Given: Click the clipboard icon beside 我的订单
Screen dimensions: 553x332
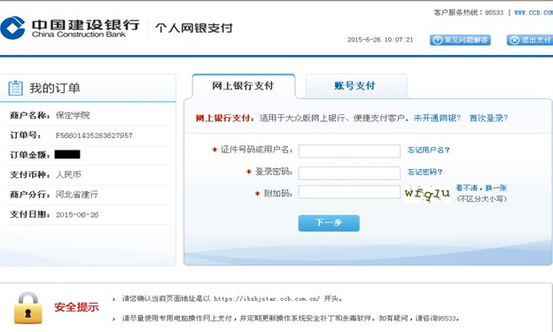Looking at the screenshot, I should (15, 89).
